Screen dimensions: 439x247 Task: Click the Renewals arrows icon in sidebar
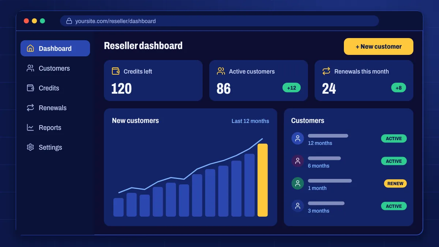coord(30,108)
